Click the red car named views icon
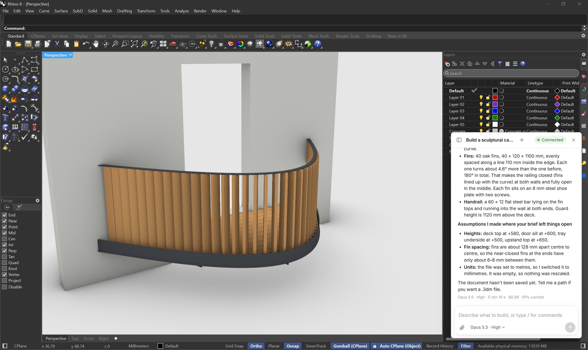588x350 pixels. point(173,44)
